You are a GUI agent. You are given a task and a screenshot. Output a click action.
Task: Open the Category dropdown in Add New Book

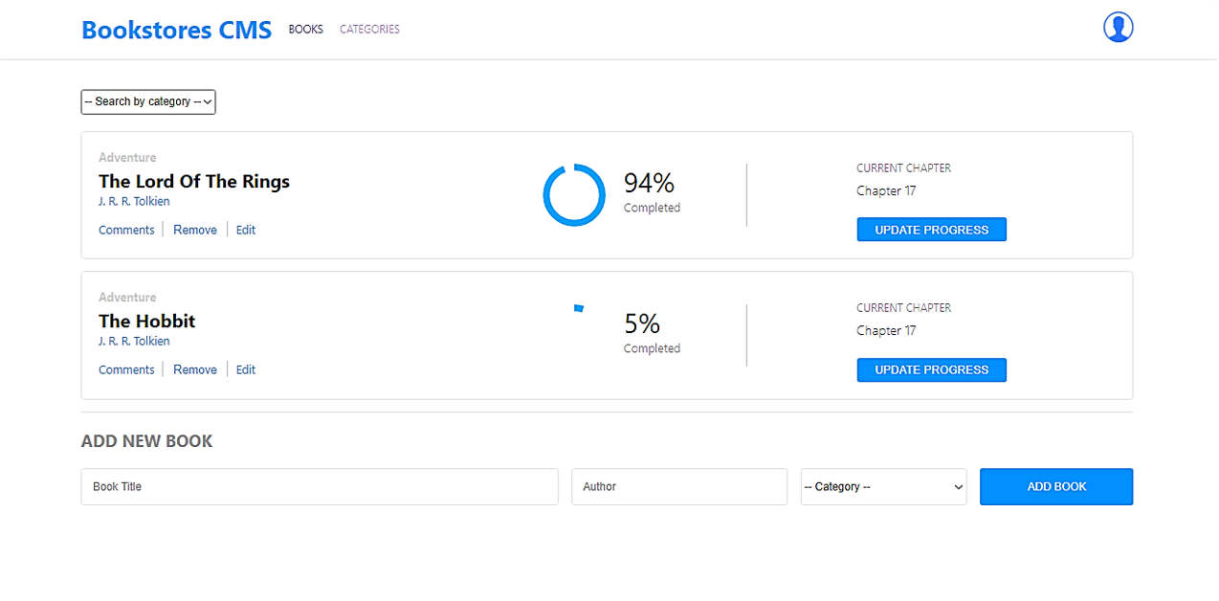pyautogui.click(x=882, y=486)
